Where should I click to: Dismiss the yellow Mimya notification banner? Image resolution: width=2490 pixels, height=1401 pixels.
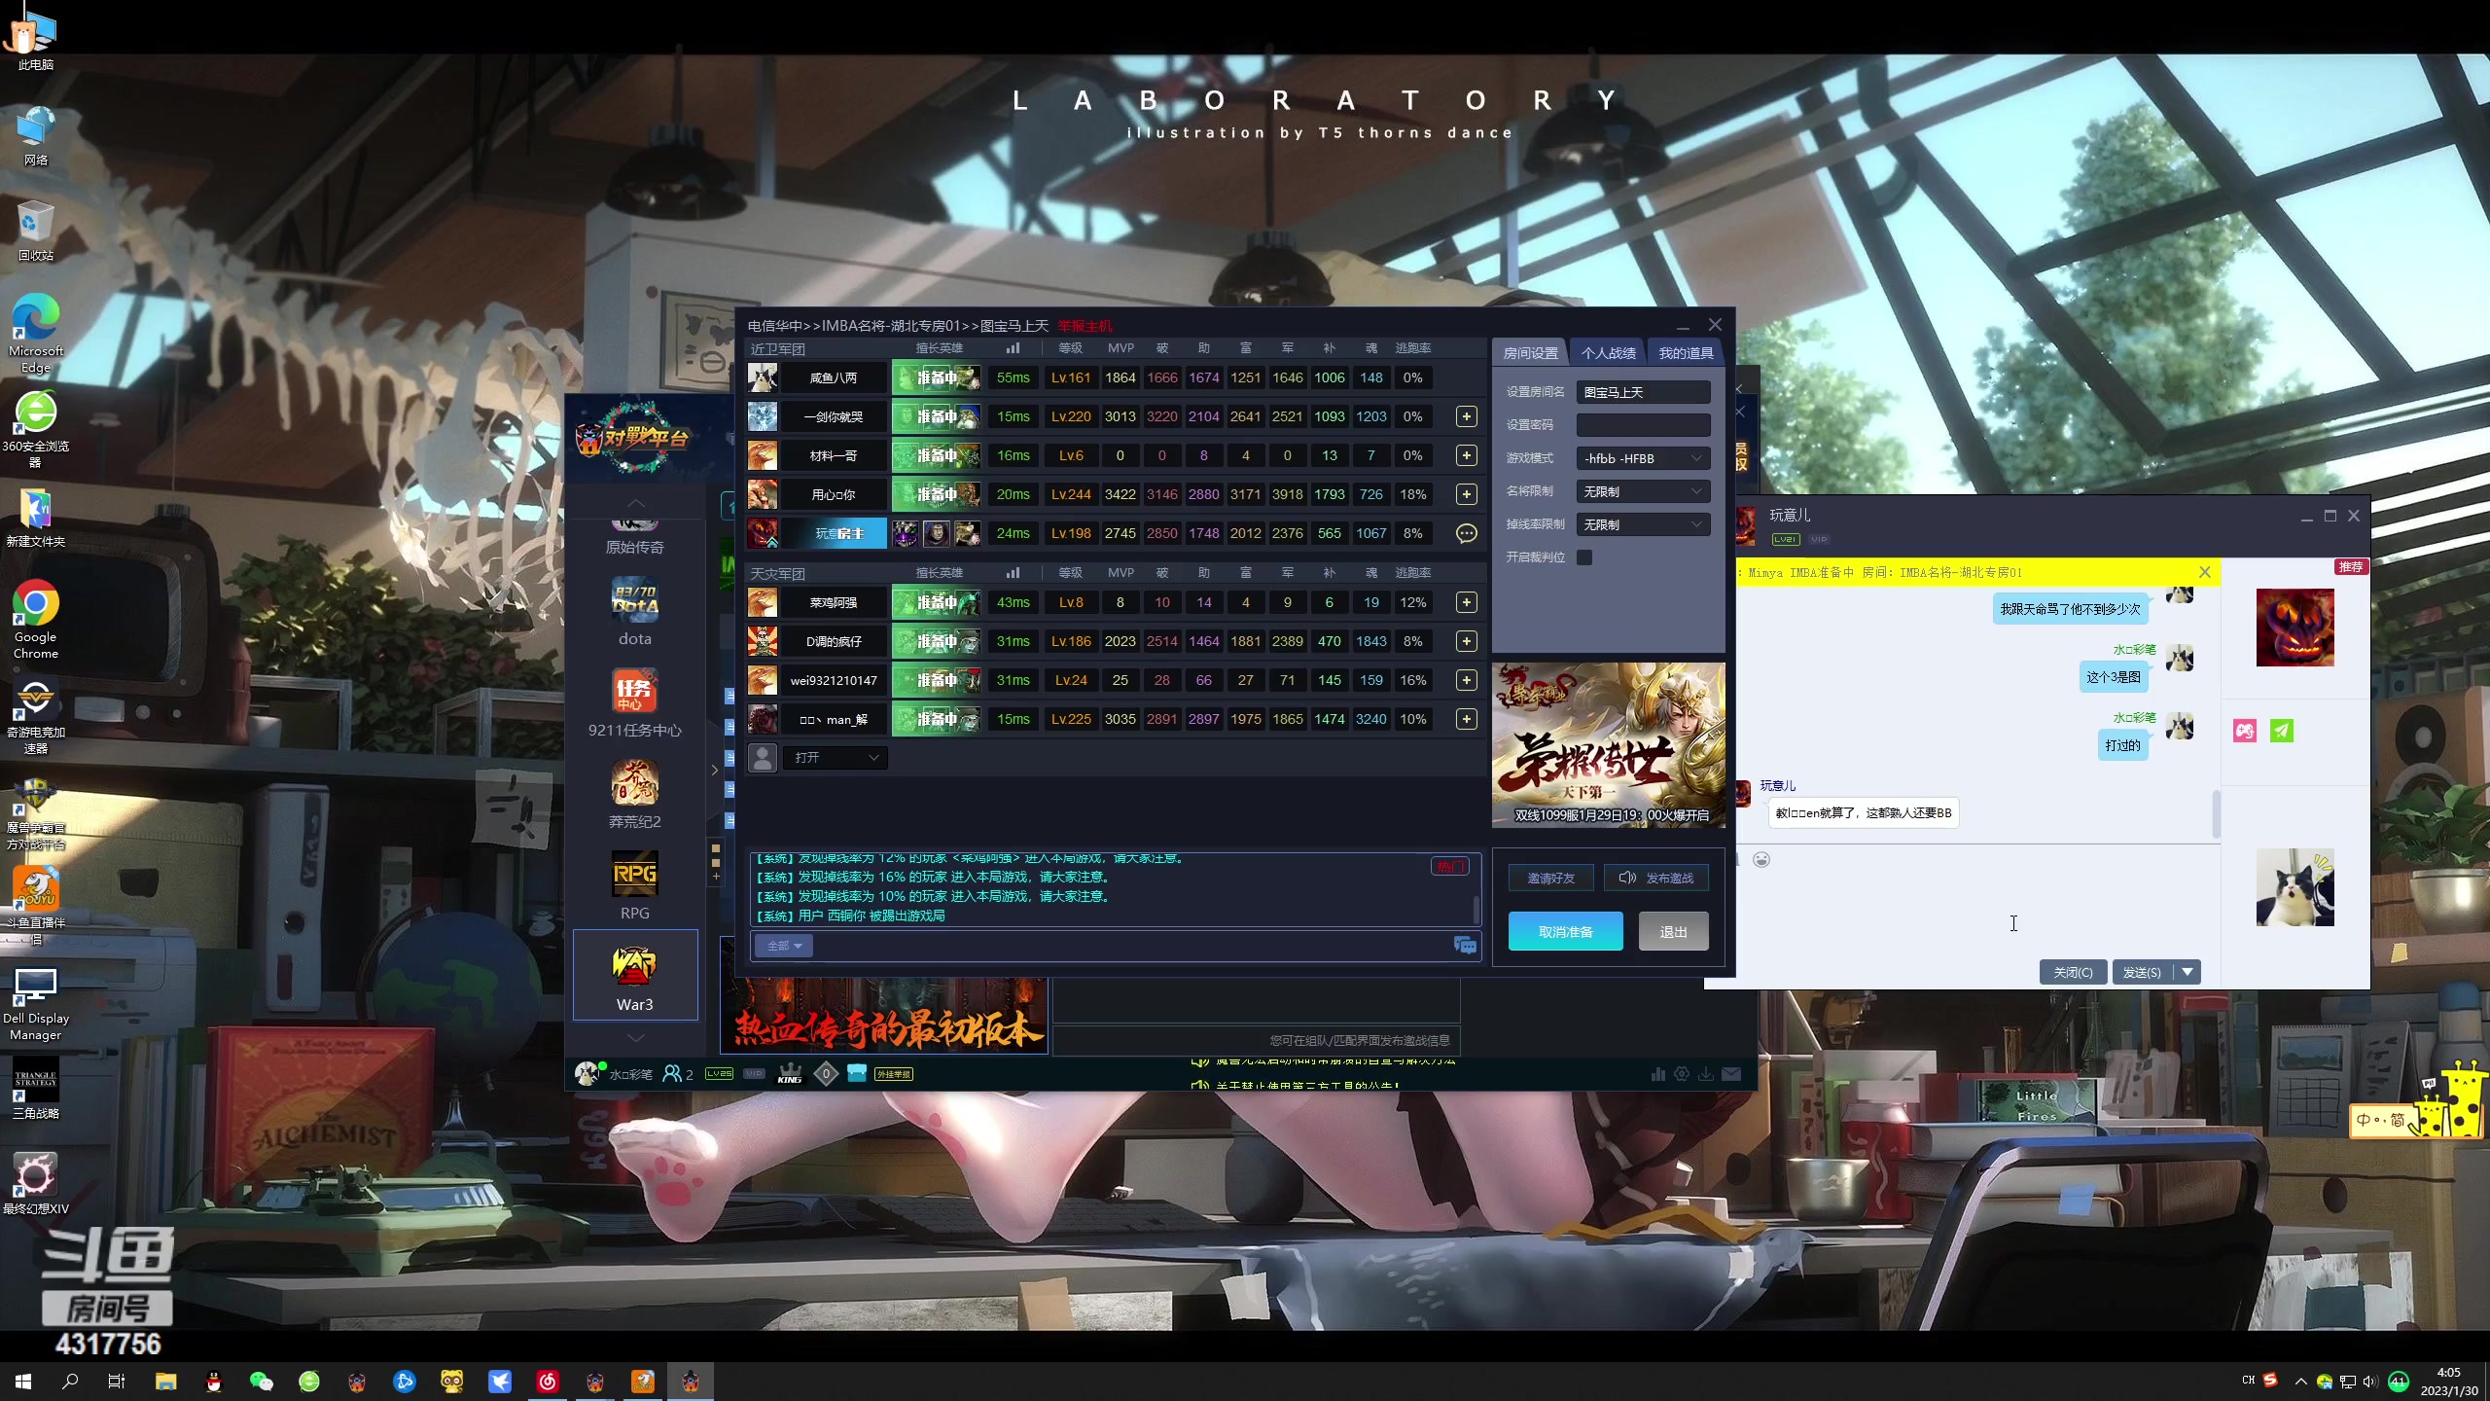point(2204,572)
